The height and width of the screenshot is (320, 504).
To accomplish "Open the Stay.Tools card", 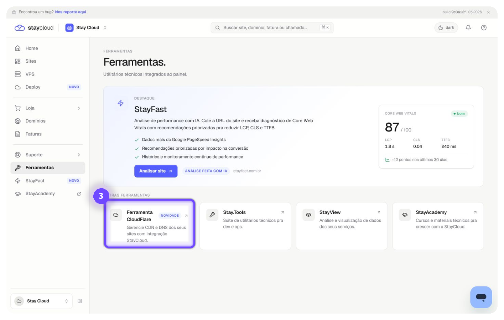I will coord(245,226).
